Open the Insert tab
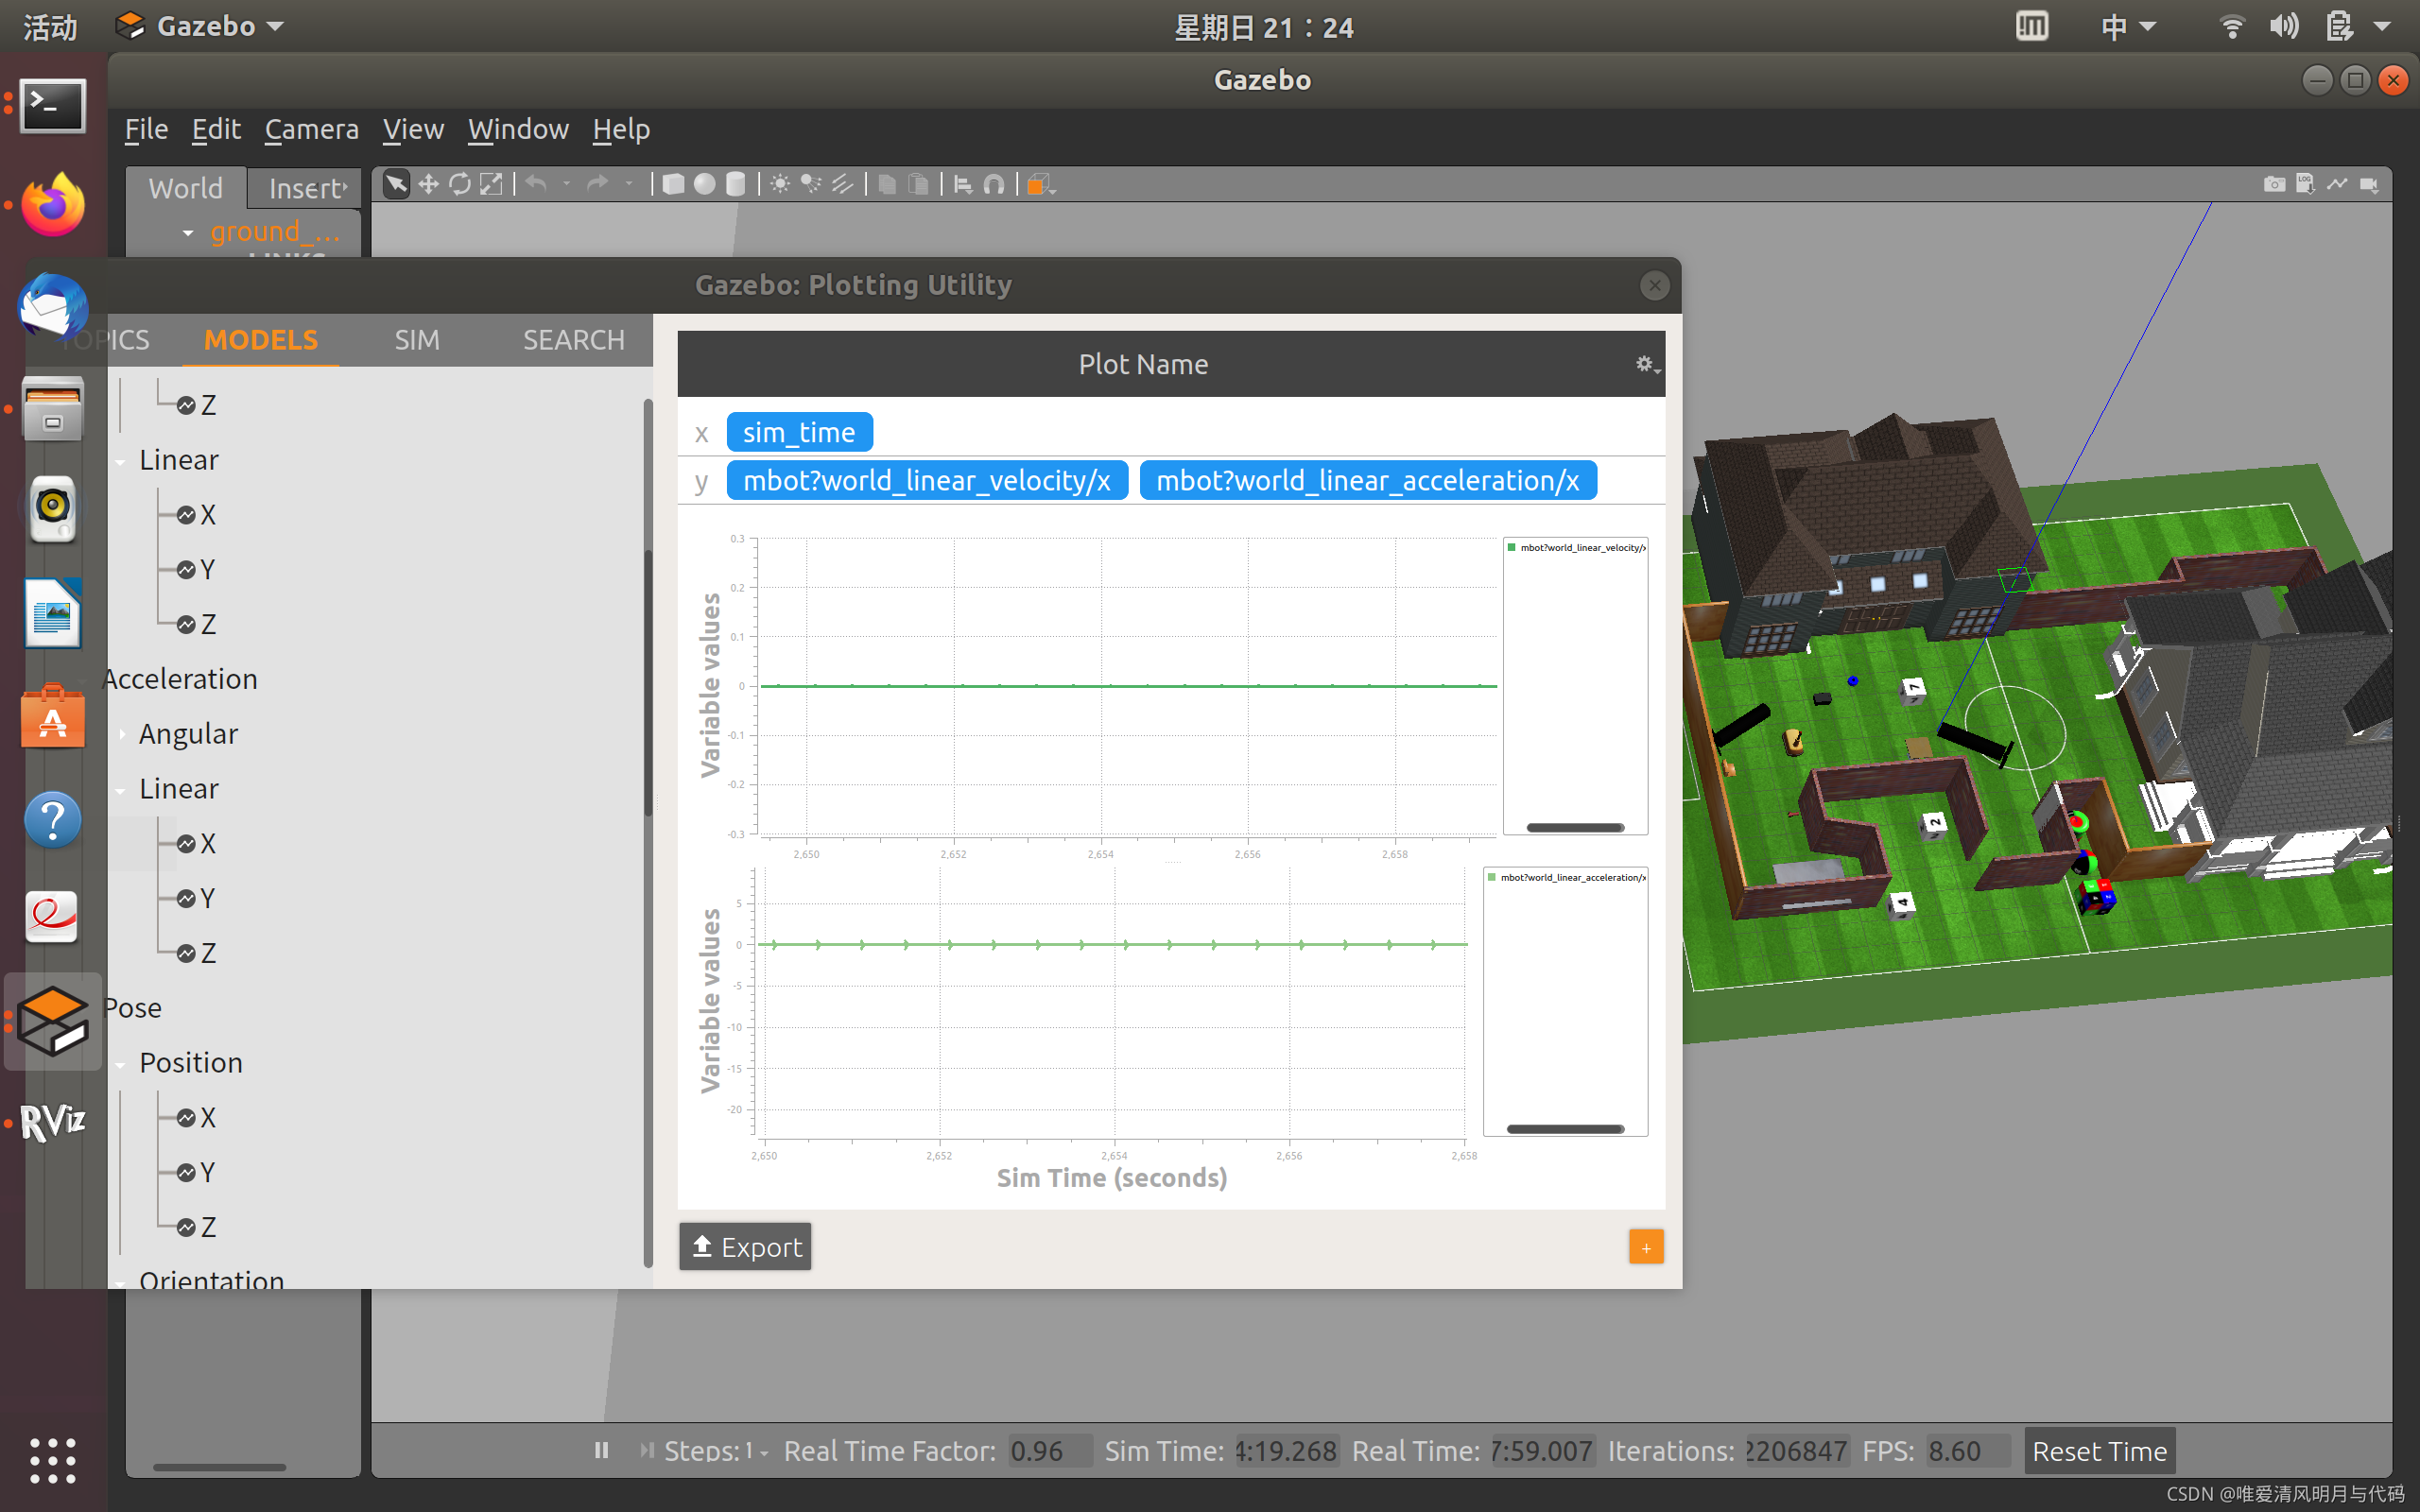This screenshot has height=1512, width=2420. pos(306,188)
